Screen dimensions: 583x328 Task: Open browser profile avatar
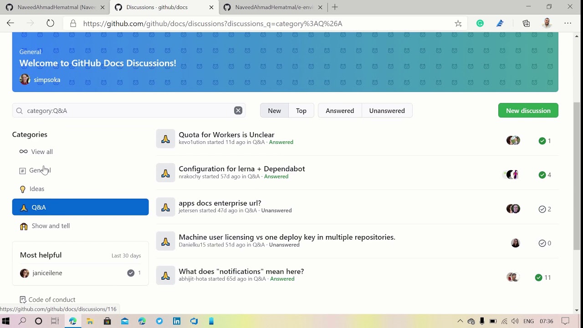pyautogui.click(x=547, y=23)
